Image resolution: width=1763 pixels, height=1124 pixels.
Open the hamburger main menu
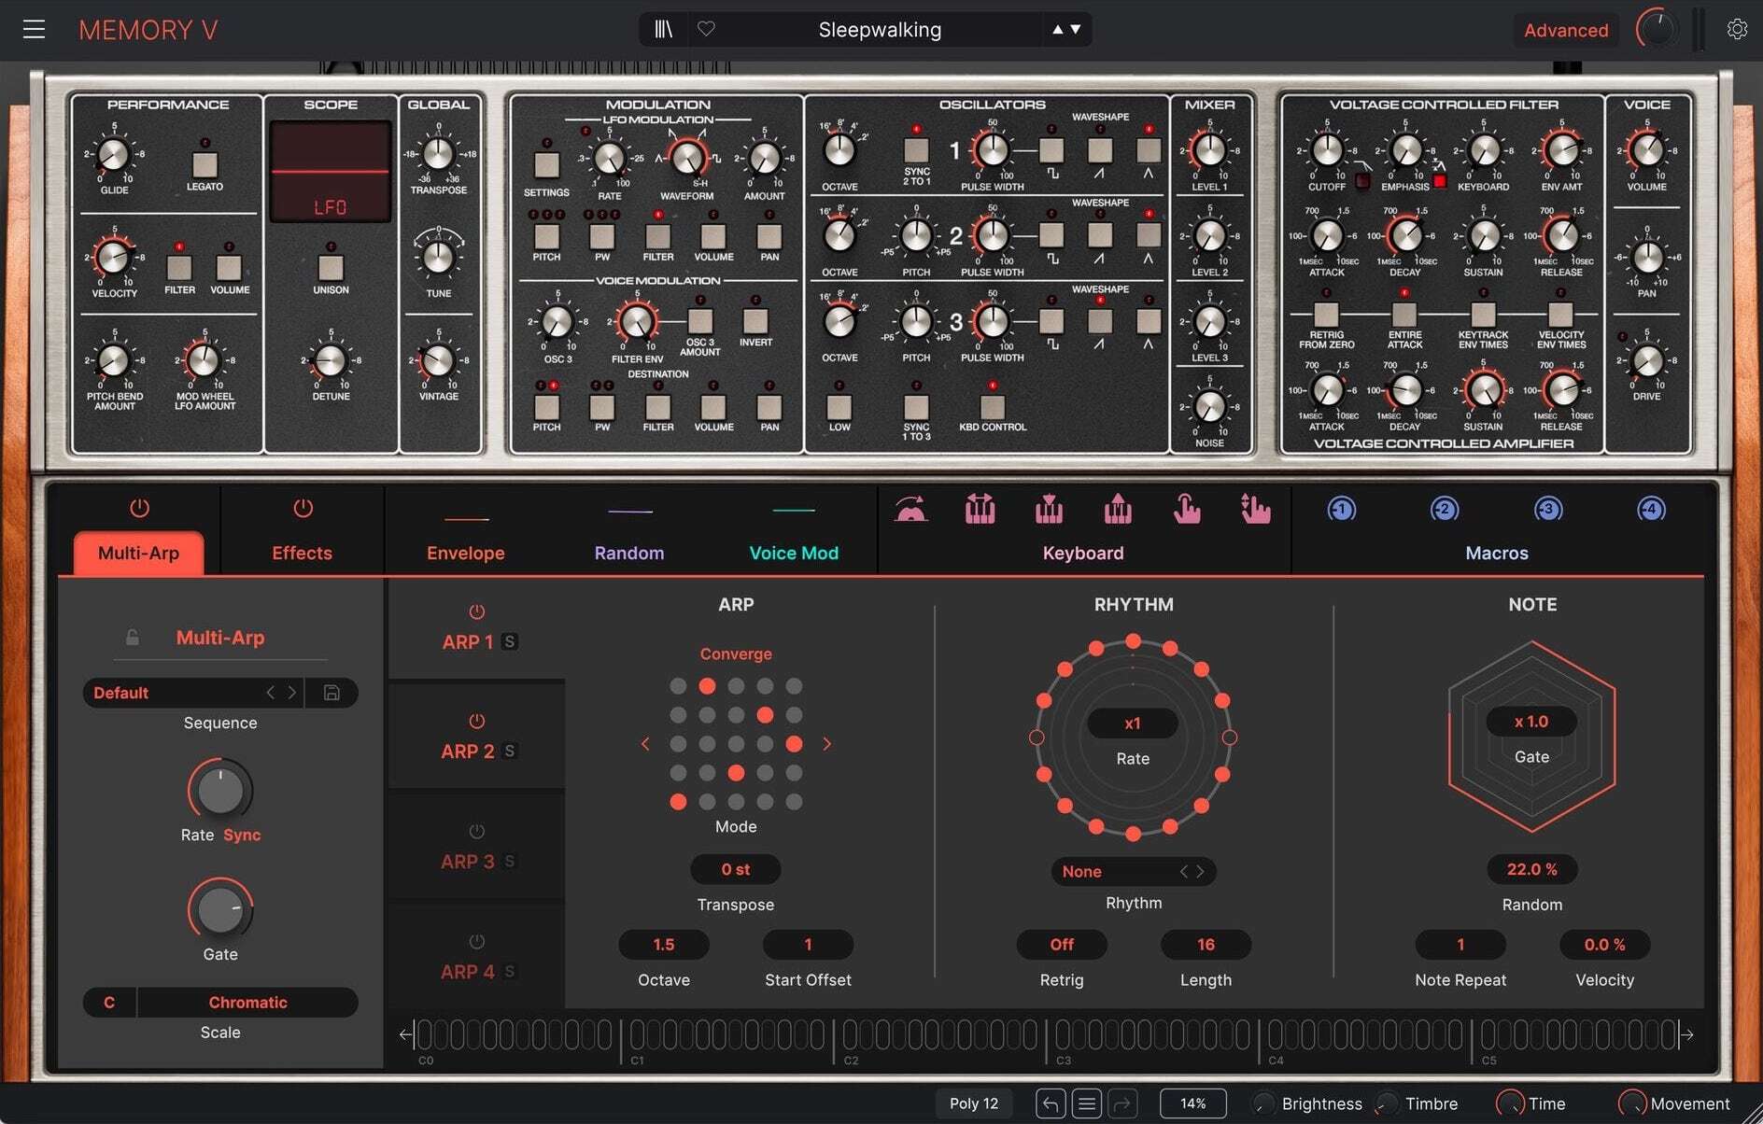[x=34, y=30]
